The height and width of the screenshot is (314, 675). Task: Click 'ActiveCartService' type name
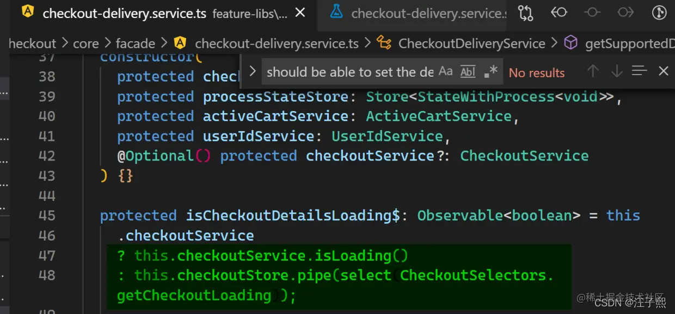pyautogui.click(x=439, y=116)
